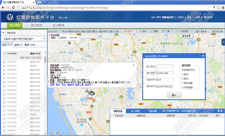Viewport: 225px width, 136px height.
Task: Close the device info popup on map
Action: (133, 65)
